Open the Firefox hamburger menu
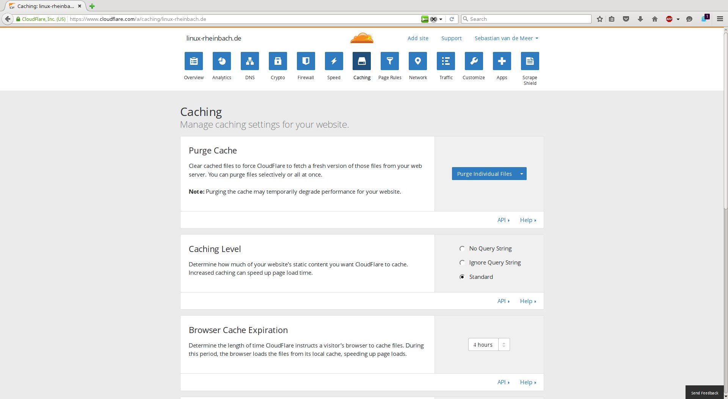 point(720,19)
